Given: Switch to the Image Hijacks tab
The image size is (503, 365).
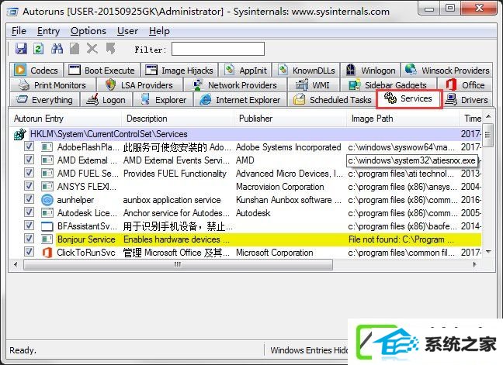Looking at the screenshot, I should pyautogui.click(x=179, y=70).
